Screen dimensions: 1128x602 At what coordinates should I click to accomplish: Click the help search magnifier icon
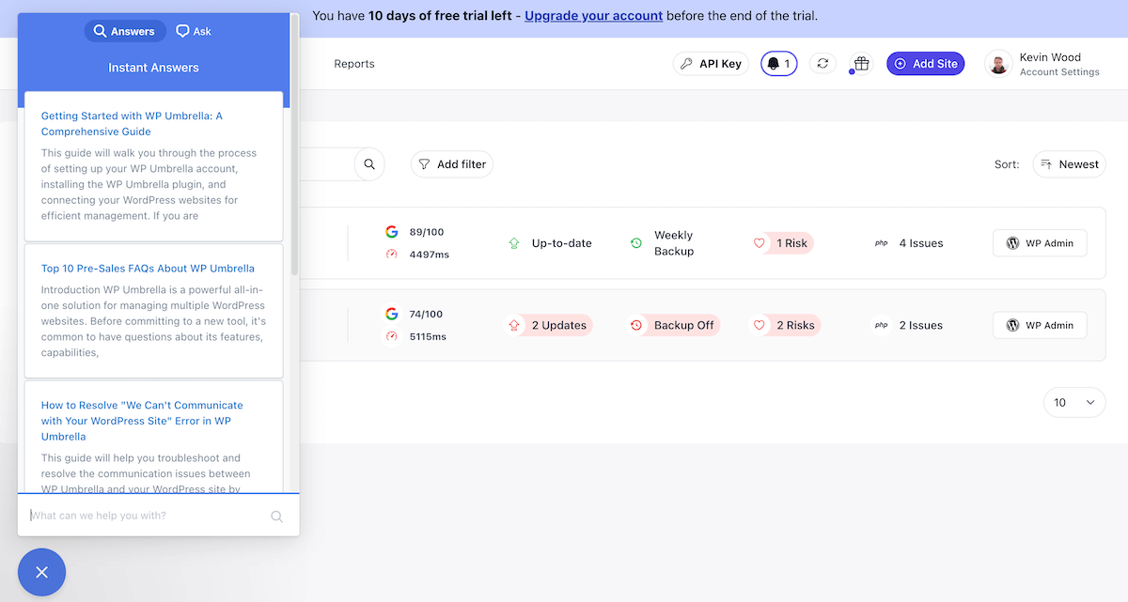276,516
